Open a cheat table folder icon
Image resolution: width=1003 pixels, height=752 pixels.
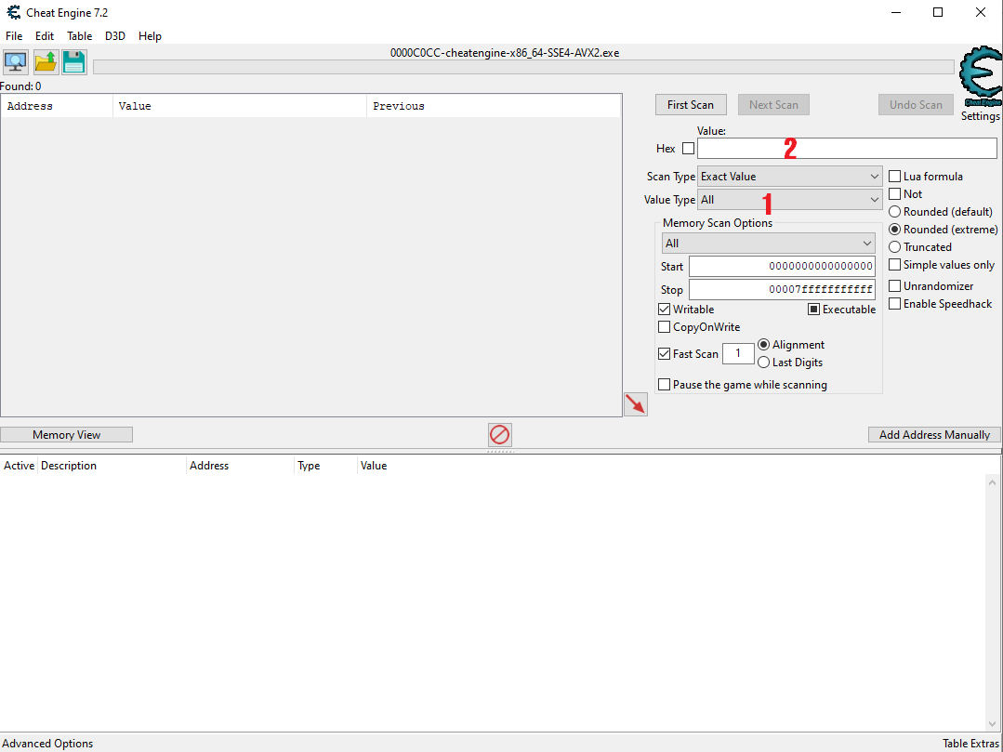tap(46, 62)
